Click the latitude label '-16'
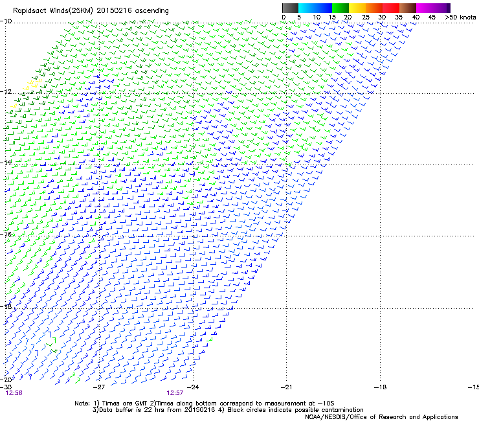The width and height of the screenshot is (479, 421). click(6, 234)
